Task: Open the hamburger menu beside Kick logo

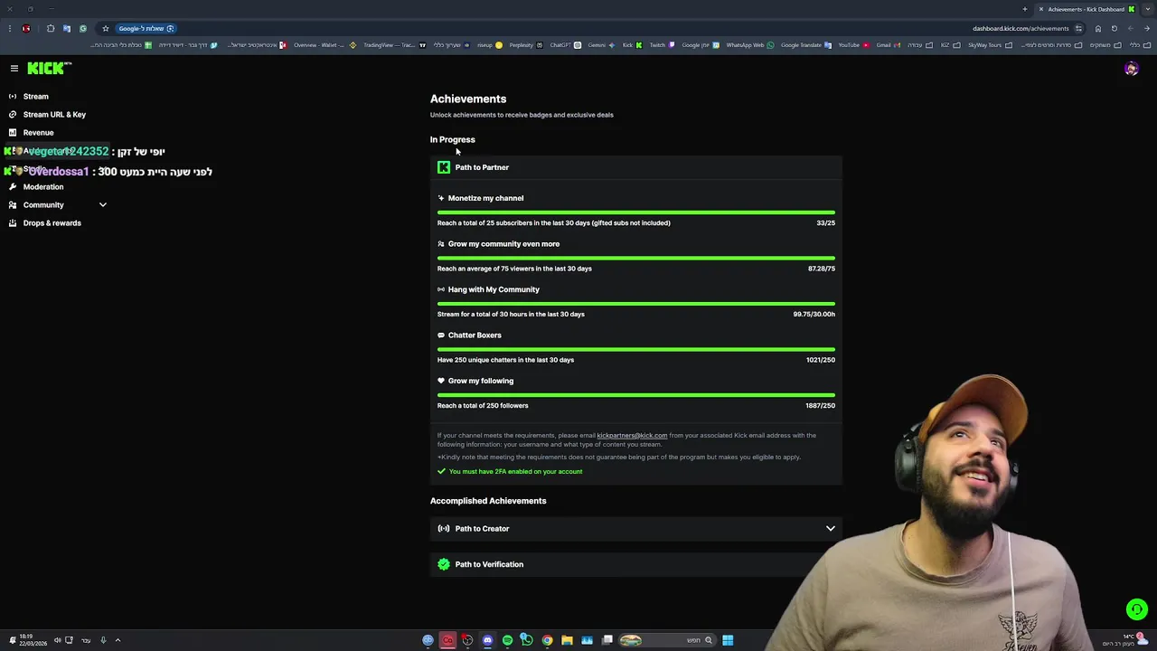Action: [x=14, y=68]
